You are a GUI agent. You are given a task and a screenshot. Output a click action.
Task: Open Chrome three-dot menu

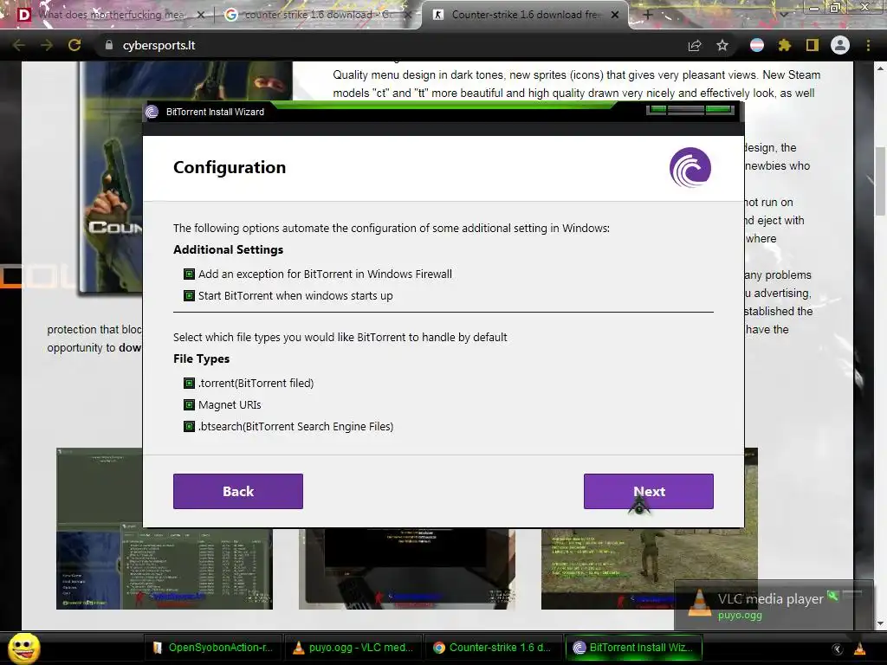coord(868,45)
